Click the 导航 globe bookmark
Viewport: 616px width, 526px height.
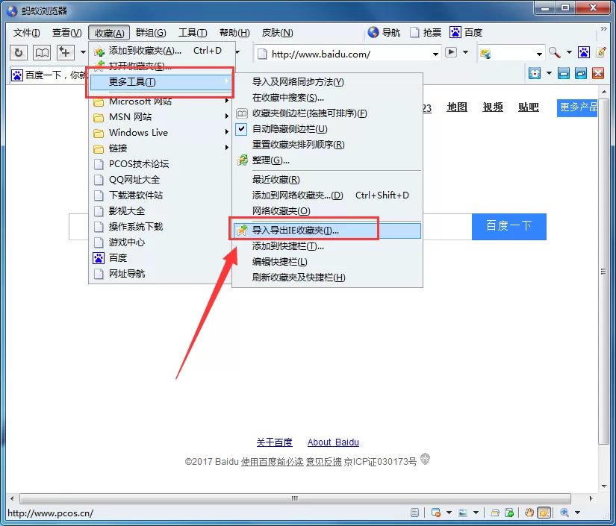tap(384, 32)
